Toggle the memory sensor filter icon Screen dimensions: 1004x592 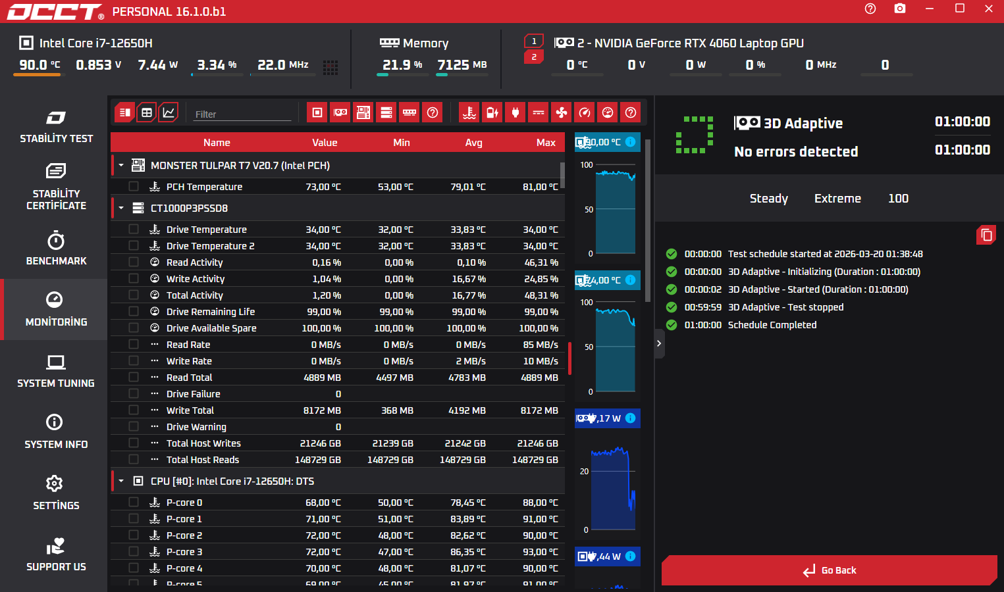coord(410,112)
